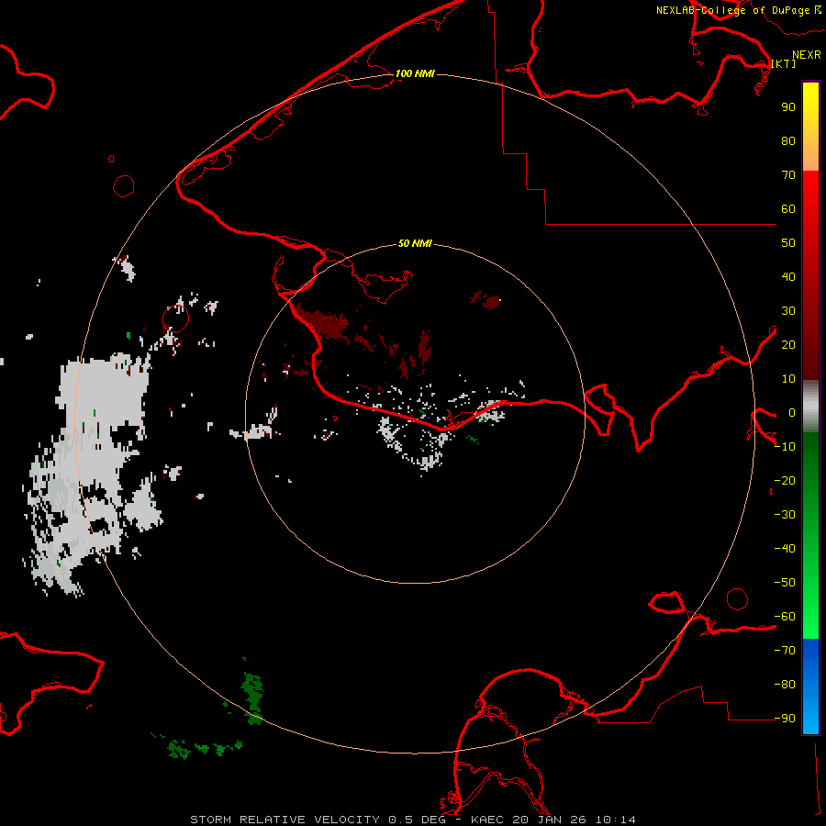Viewport: 826px width, 826px height.
Task: Click the -40 value on the velocity scale
Action: click(785, 549)
